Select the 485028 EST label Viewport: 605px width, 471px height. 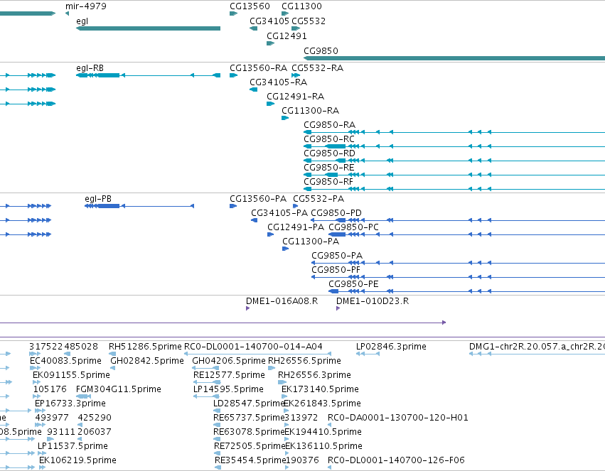coord(81,347)
